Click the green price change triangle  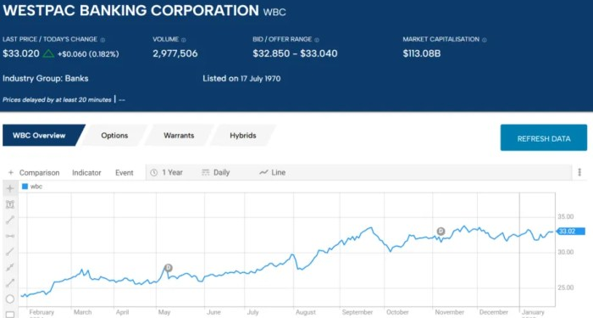pyautogui.click(x=48, y=53)
